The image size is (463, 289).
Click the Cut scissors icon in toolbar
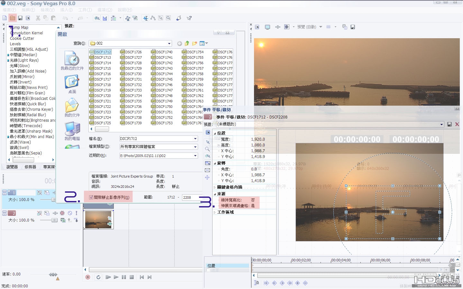pos(38,18)
